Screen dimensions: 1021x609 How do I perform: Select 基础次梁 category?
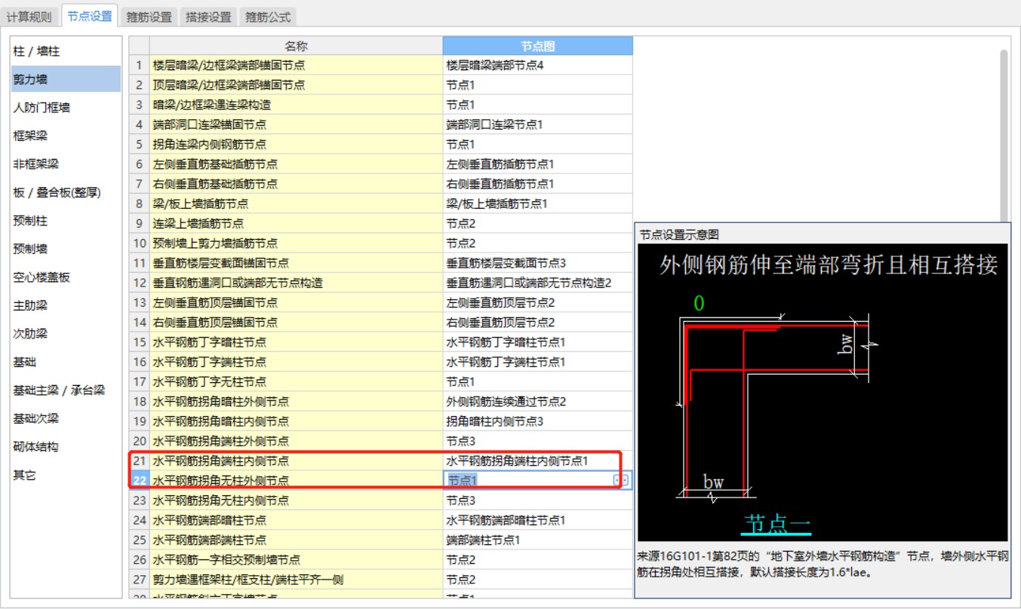[66, 418]
